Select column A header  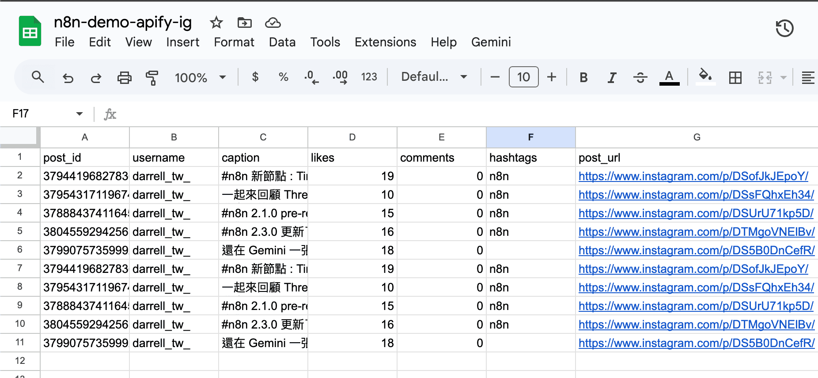(85, 137)
